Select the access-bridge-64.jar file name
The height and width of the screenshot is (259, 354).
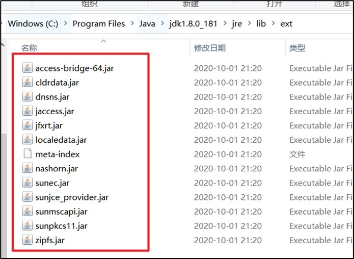(75, 68)
